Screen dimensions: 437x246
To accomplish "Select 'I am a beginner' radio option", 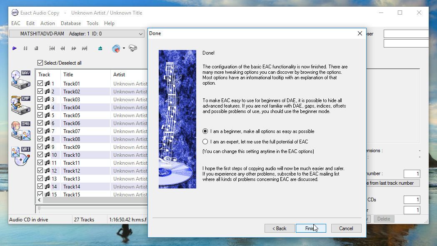I will point(205,131).
